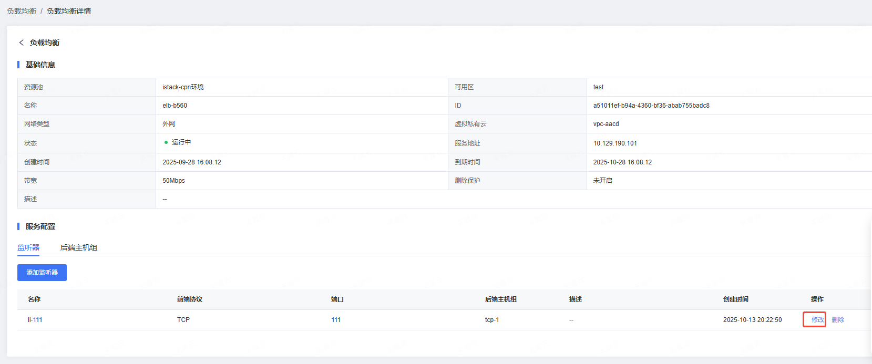Image resolution: width=872 pixels, height=364 pixels.
Task: Click 删除 for listener li-111
Action: point(838,320)
